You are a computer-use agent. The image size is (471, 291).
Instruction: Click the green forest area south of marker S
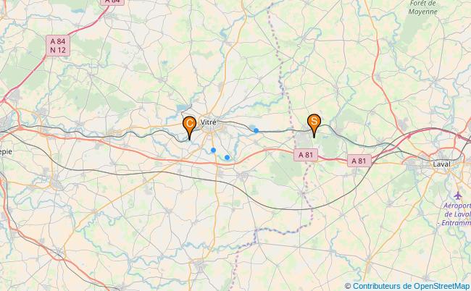point(330,147)
